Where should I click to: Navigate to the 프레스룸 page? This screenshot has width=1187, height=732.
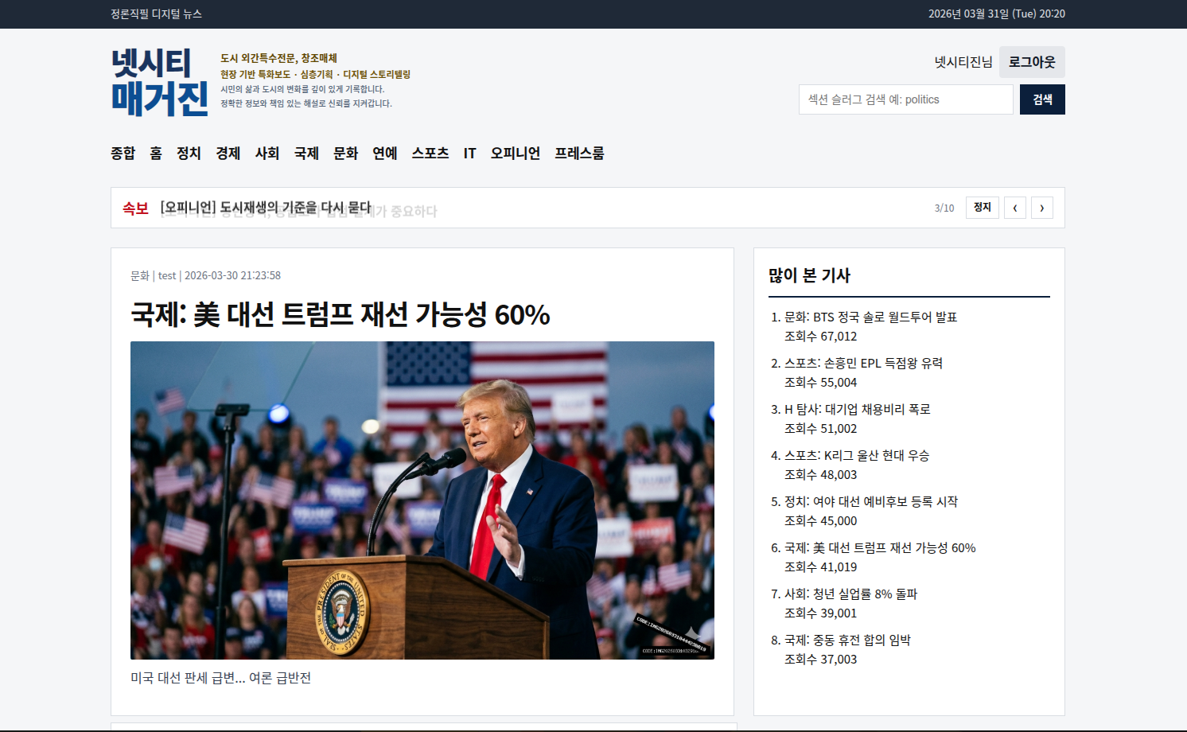click(578, 154)
